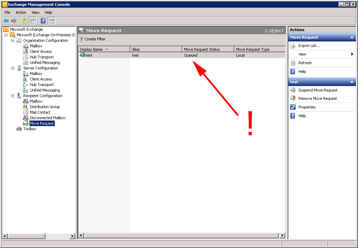This screenshot has height=248, width=358.
Task: Click the Toolbox icon in tree
Action: [19, 129]
